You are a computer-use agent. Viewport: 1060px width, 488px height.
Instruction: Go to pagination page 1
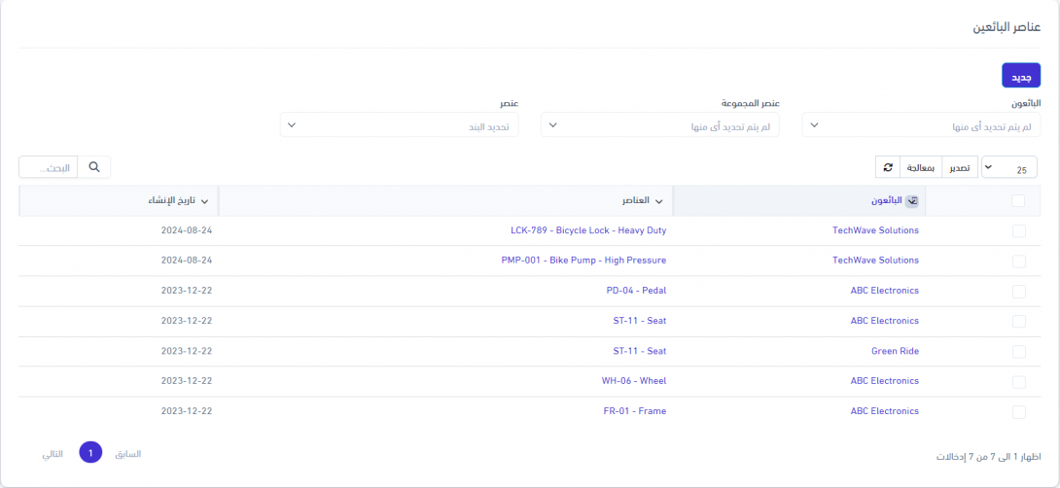[x=90, y=453]
